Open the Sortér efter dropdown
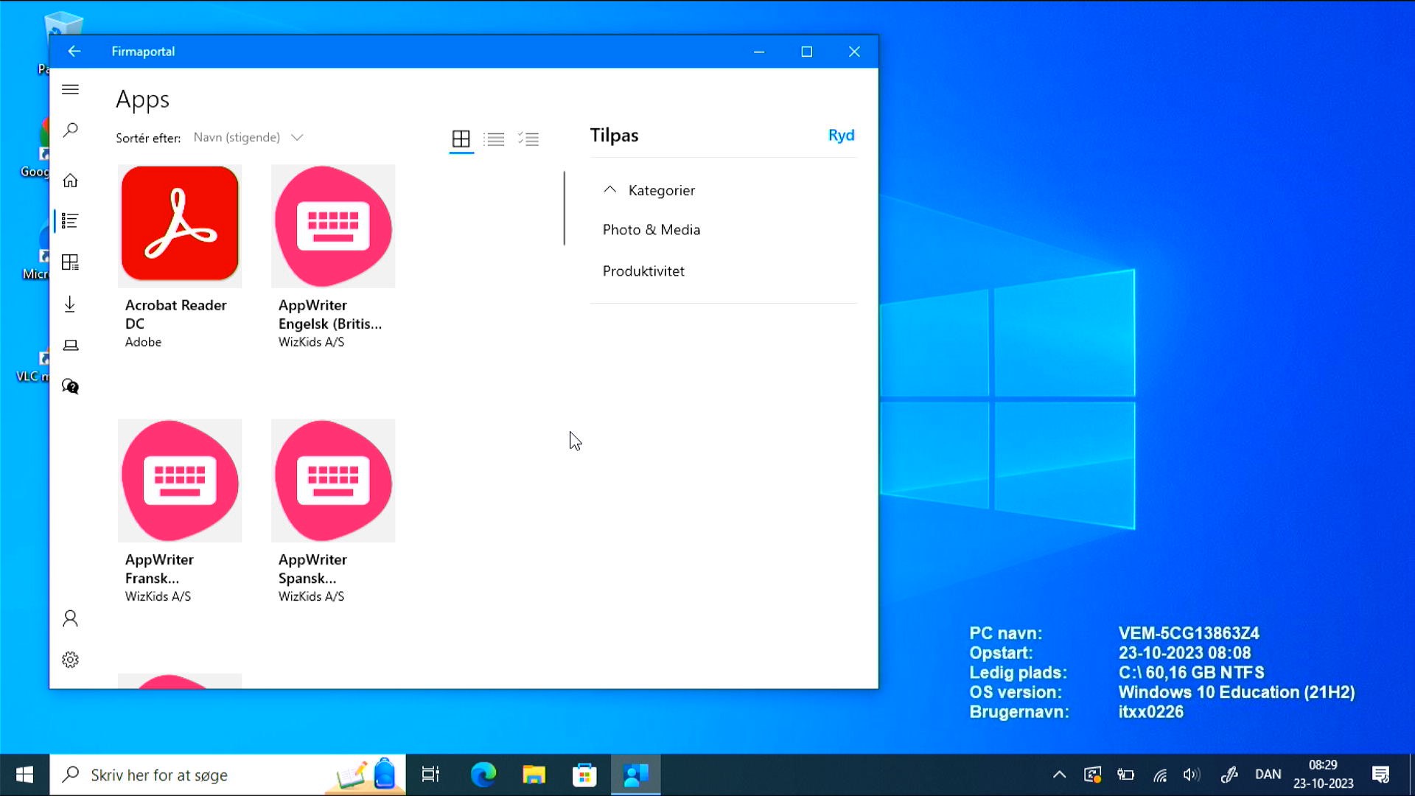This screenshot has height=796, width=1415. tap(248, 138)
